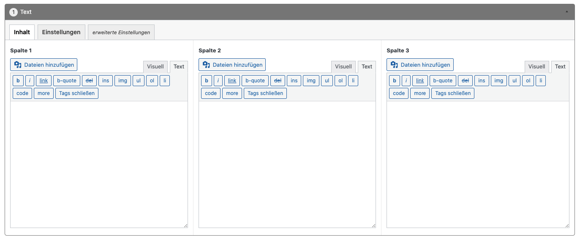
Task: Grab the resize handle of Spalte 1 textarea
Action: [185, 226]
